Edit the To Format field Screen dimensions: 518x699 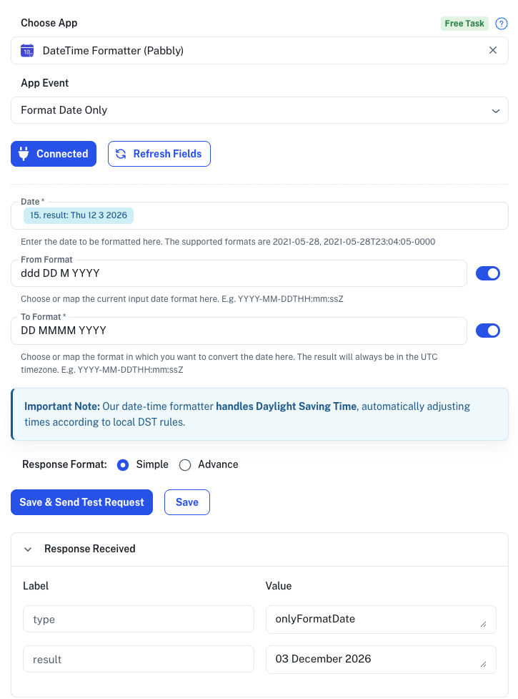(239, 331)
